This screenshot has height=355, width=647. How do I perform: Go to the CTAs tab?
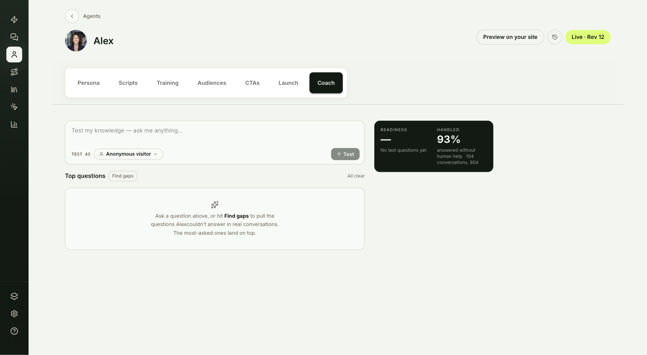tap(252, 83)
